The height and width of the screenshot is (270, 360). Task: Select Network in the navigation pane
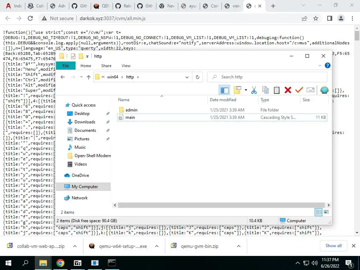click(79, 198)
